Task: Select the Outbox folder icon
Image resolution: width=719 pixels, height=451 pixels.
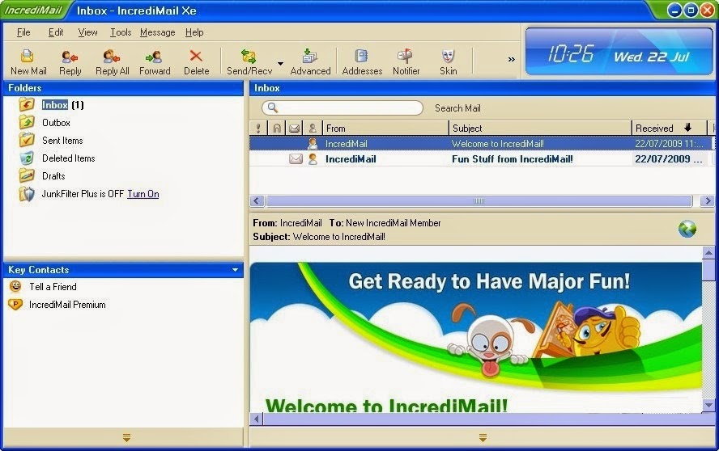Action: pos(27,122)
